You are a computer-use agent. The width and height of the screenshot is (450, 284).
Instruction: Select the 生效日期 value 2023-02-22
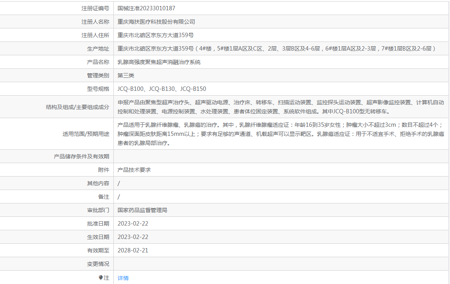tap(133, 237)
